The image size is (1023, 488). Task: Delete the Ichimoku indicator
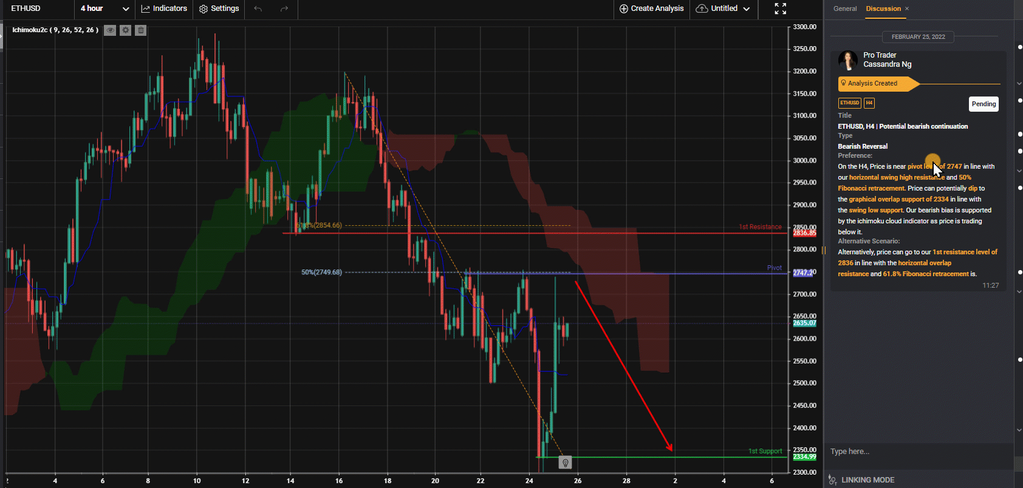click(140, 30)
